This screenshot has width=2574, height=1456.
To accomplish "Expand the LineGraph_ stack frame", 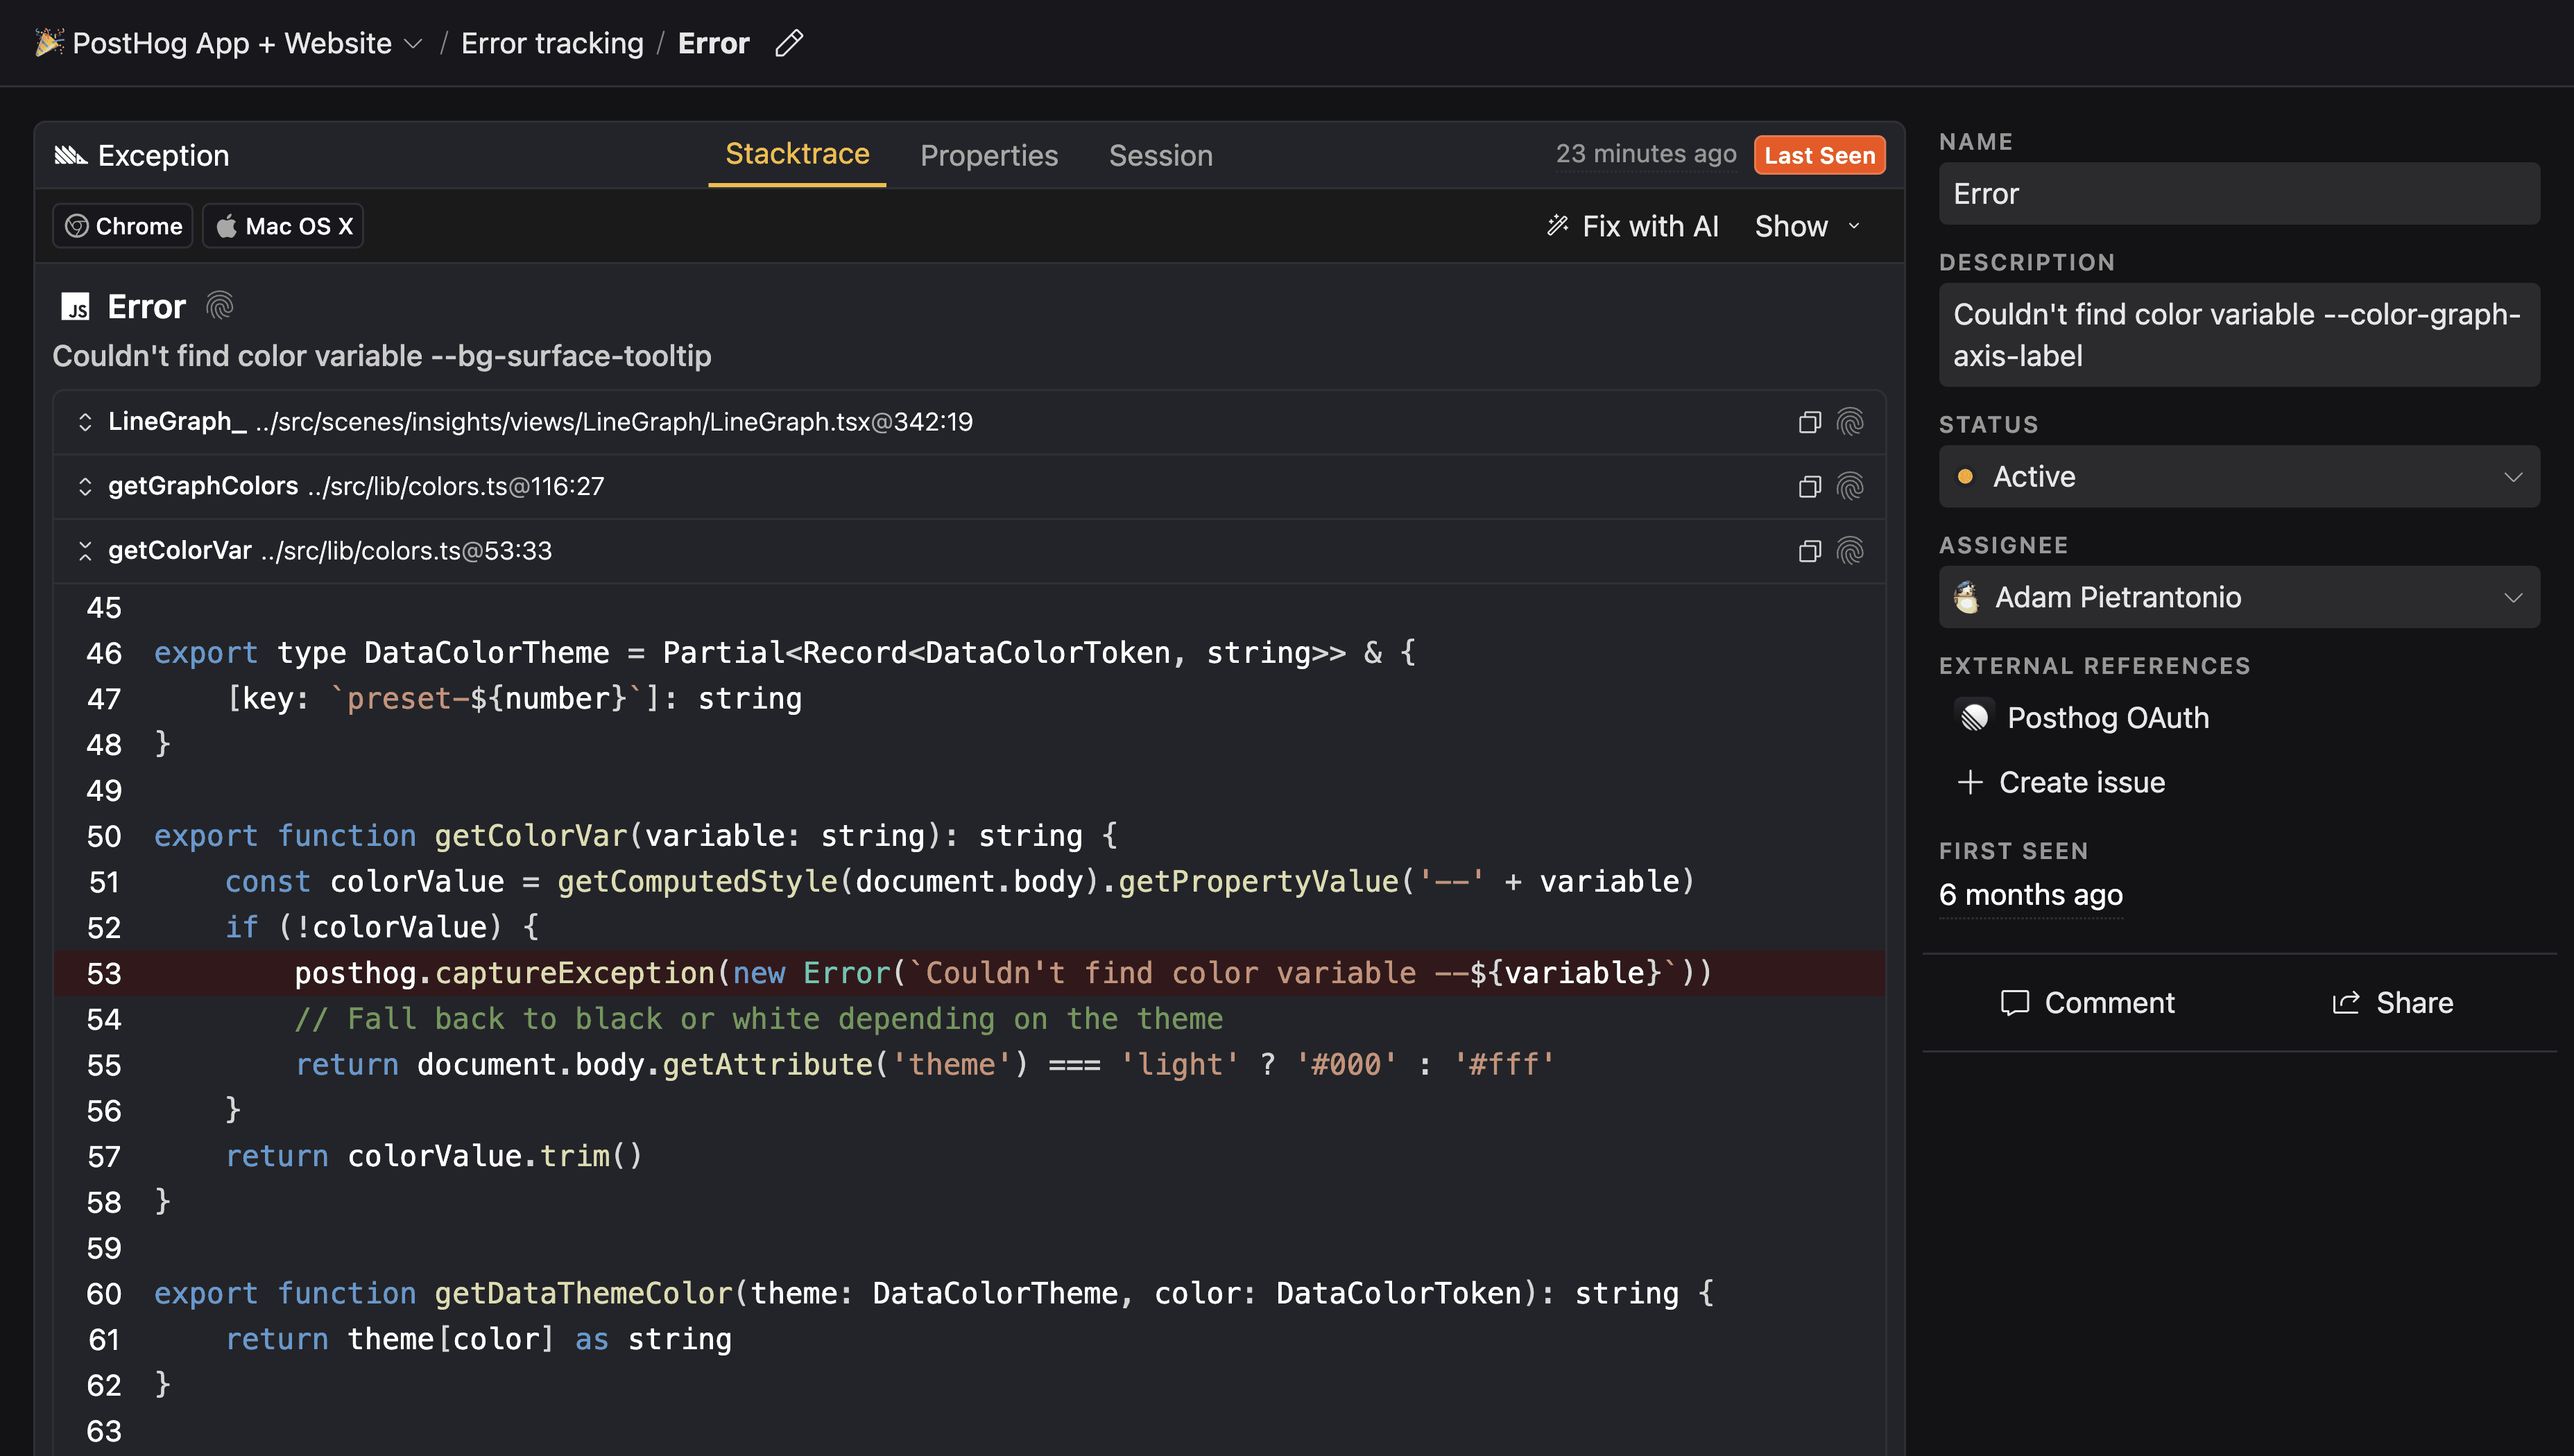I will 85,422.
